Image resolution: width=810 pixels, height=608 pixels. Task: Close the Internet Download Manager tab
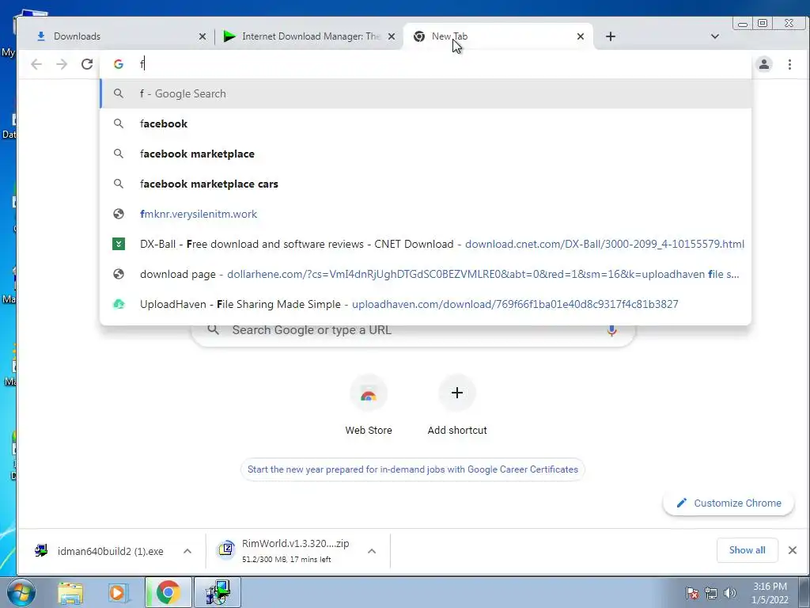click(392, 36)
